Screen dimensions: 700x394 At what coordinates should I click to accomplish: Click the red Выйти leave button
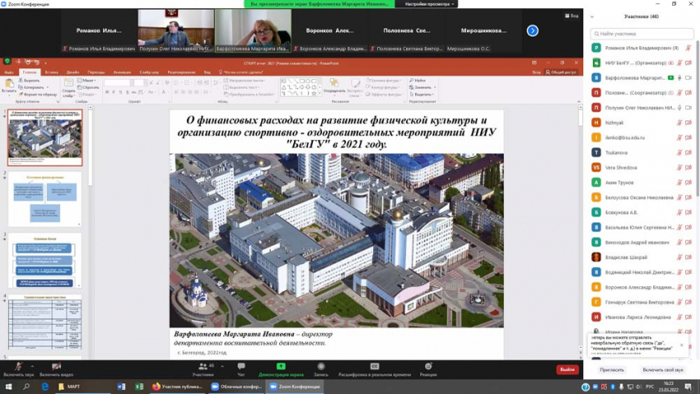(567, 370)
